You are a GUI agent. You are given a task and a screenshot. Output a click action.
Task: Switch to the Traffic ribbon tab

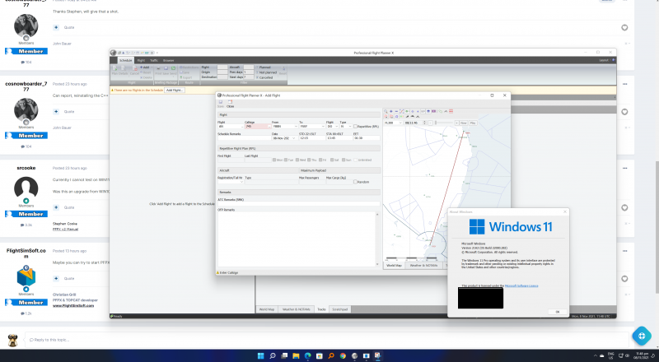point(154,61)
